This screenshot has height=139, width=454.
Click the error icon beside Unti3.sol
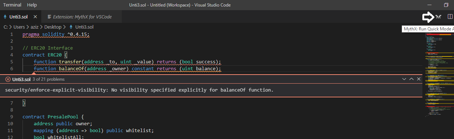pos(8,79)
